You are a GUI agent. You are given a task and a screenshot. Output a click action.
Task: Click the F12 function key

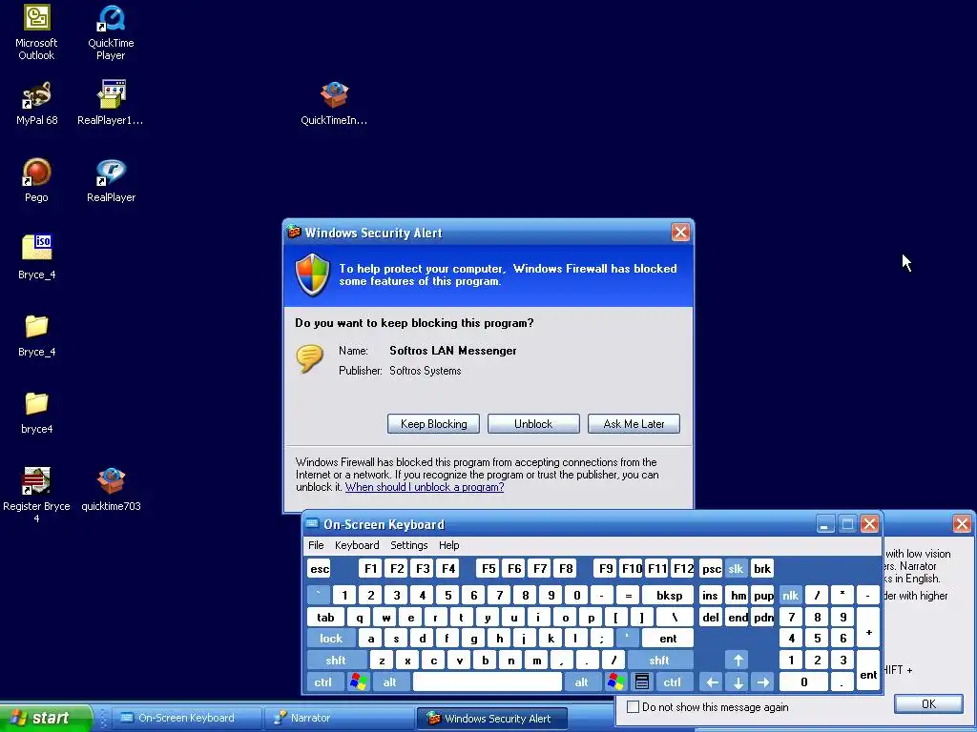683,569
